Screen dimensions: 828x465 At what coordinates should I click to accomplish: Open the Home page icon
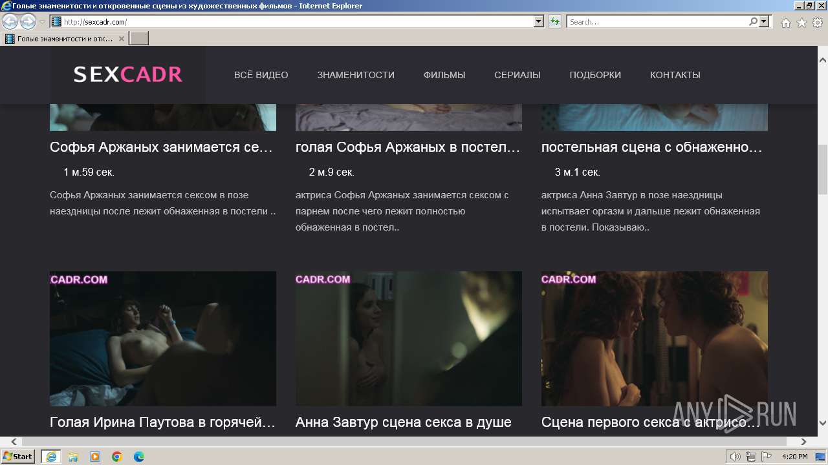785,23
